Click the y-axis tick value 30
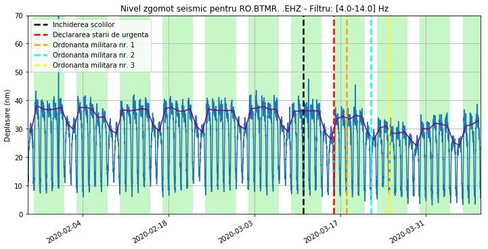This screenshot has width=488, height=249. 20,129
